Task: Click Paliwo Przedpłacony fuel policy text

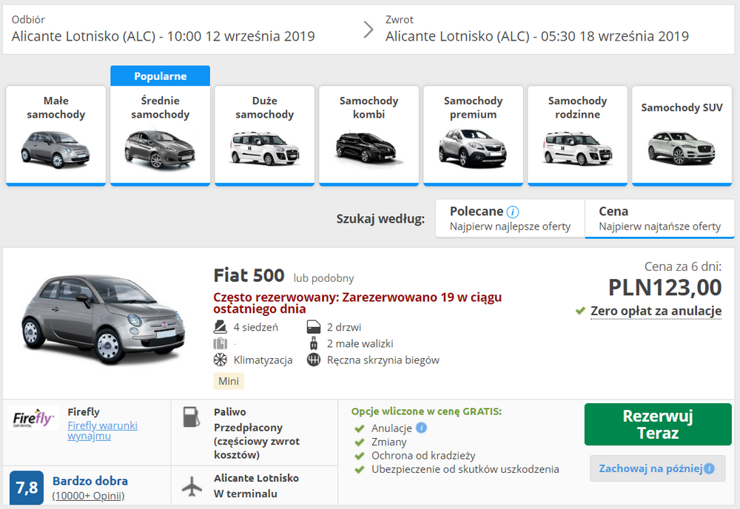Action: (256, 434)
